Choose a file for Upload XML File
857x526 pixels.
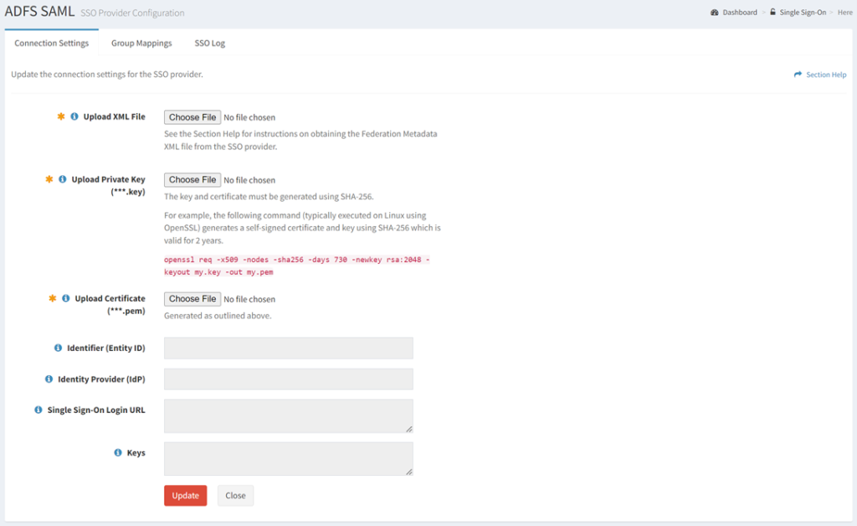192,117
